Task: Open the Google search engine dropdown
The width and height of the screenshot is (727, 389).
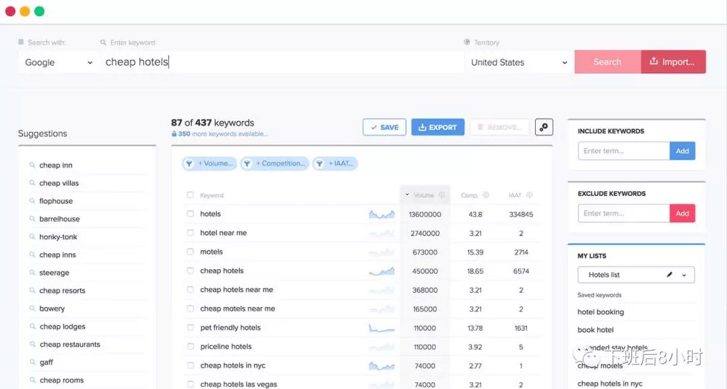Action: point(59,63)
